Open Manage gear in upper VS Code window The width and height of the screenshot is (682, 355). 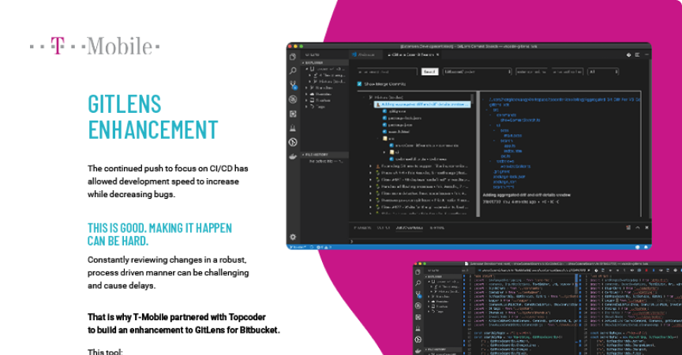pyautogui.click(x=293, y=237)
